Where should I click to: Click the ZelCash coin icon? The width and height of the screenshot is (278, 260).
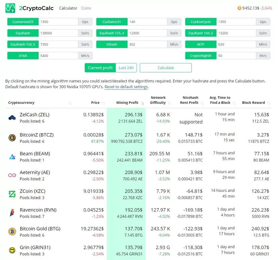pos(12,118)
